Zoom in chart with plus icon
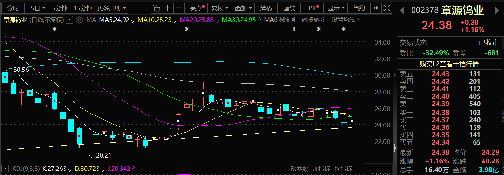The image size is (504, 175). pyautogui.click(x=167, y=8)
